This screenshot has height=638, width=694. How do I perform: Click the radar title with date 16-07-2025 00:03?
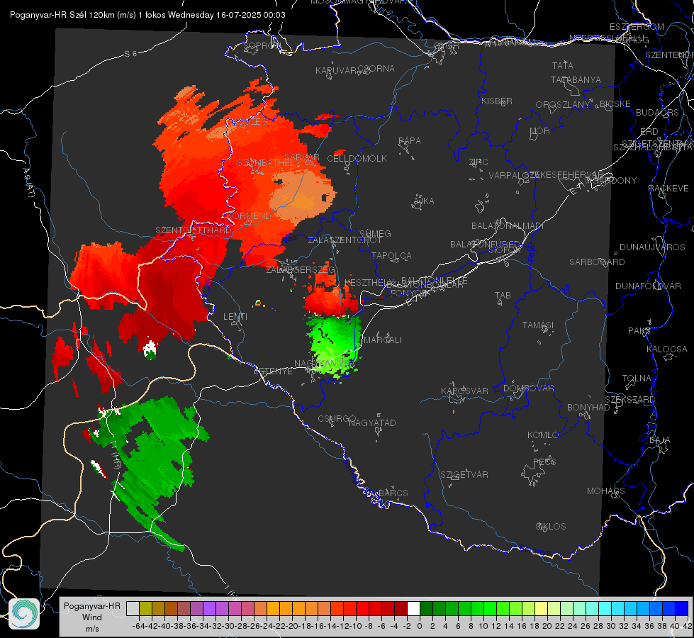click(147, 15)
